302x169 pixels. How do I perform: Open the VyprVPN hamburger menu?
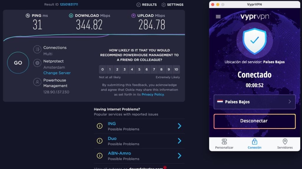tap(218, 16)
